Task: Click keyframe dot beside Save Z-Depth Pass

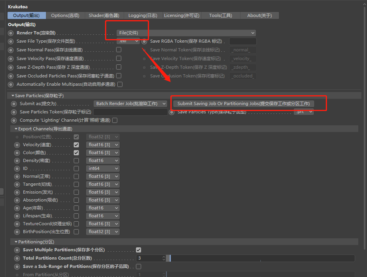Action: coord(11,68)
